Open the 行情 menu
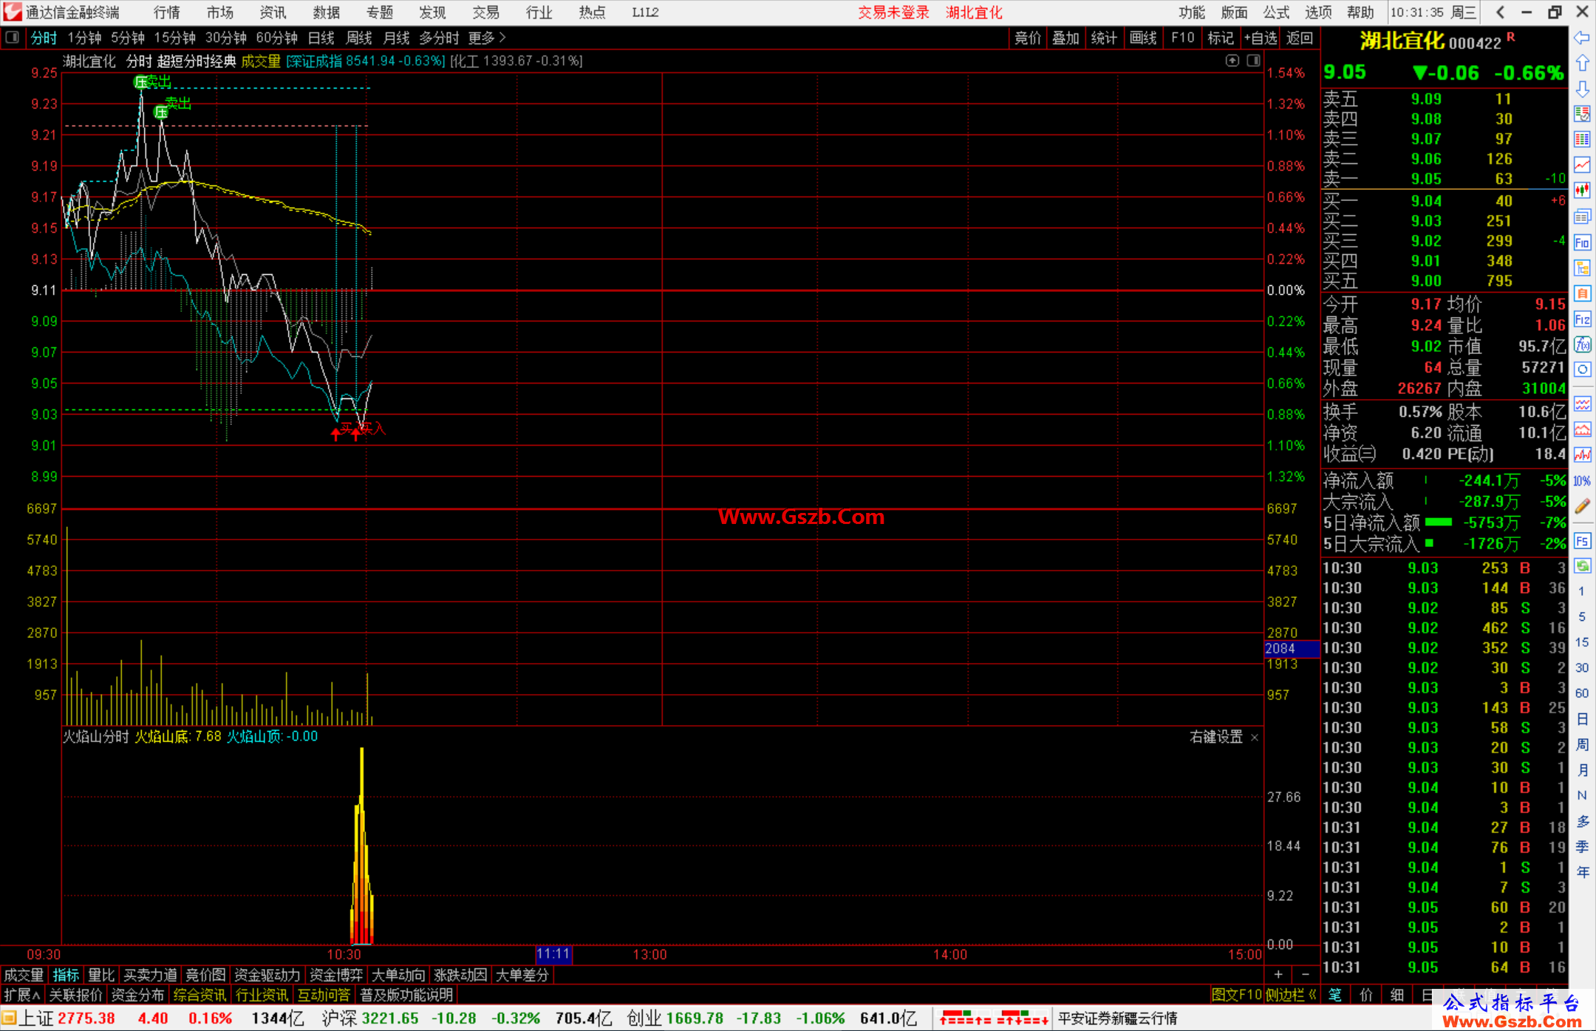Screen dimensions: 1596x1031 coord(167,13)
